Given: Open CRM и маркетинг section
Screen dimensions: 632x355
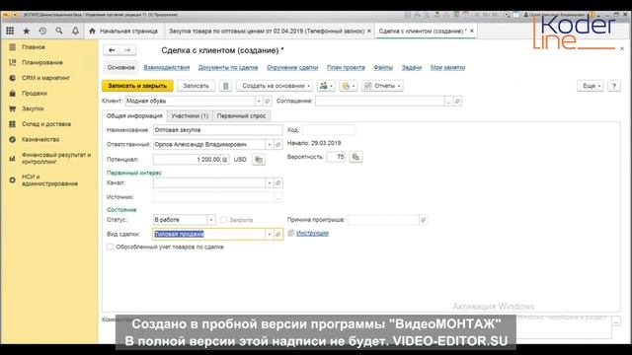Looking at the screenshot, I should click(x=45, y=78).
